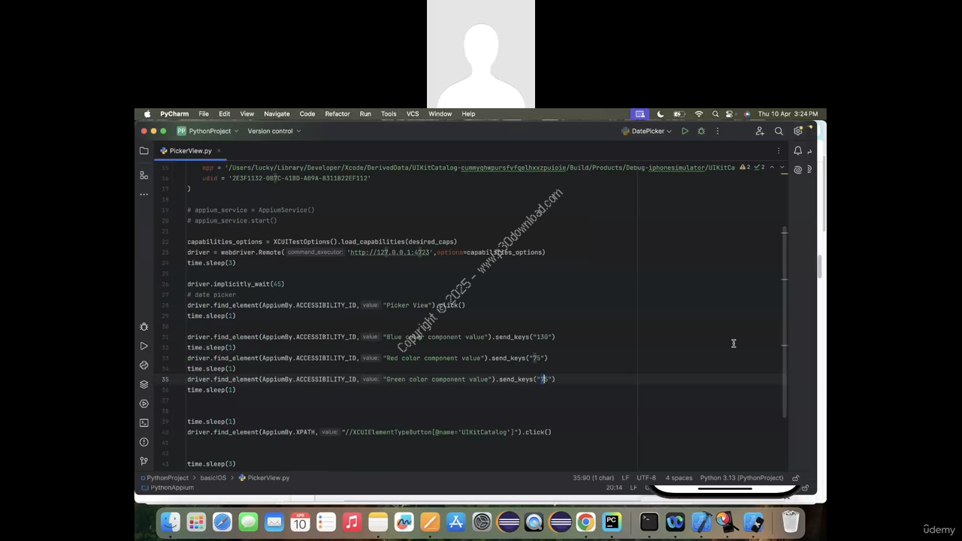Click the Python 3.13 interpreter status widget
Viewport: 962px width, 541px height.
[741, 478]
